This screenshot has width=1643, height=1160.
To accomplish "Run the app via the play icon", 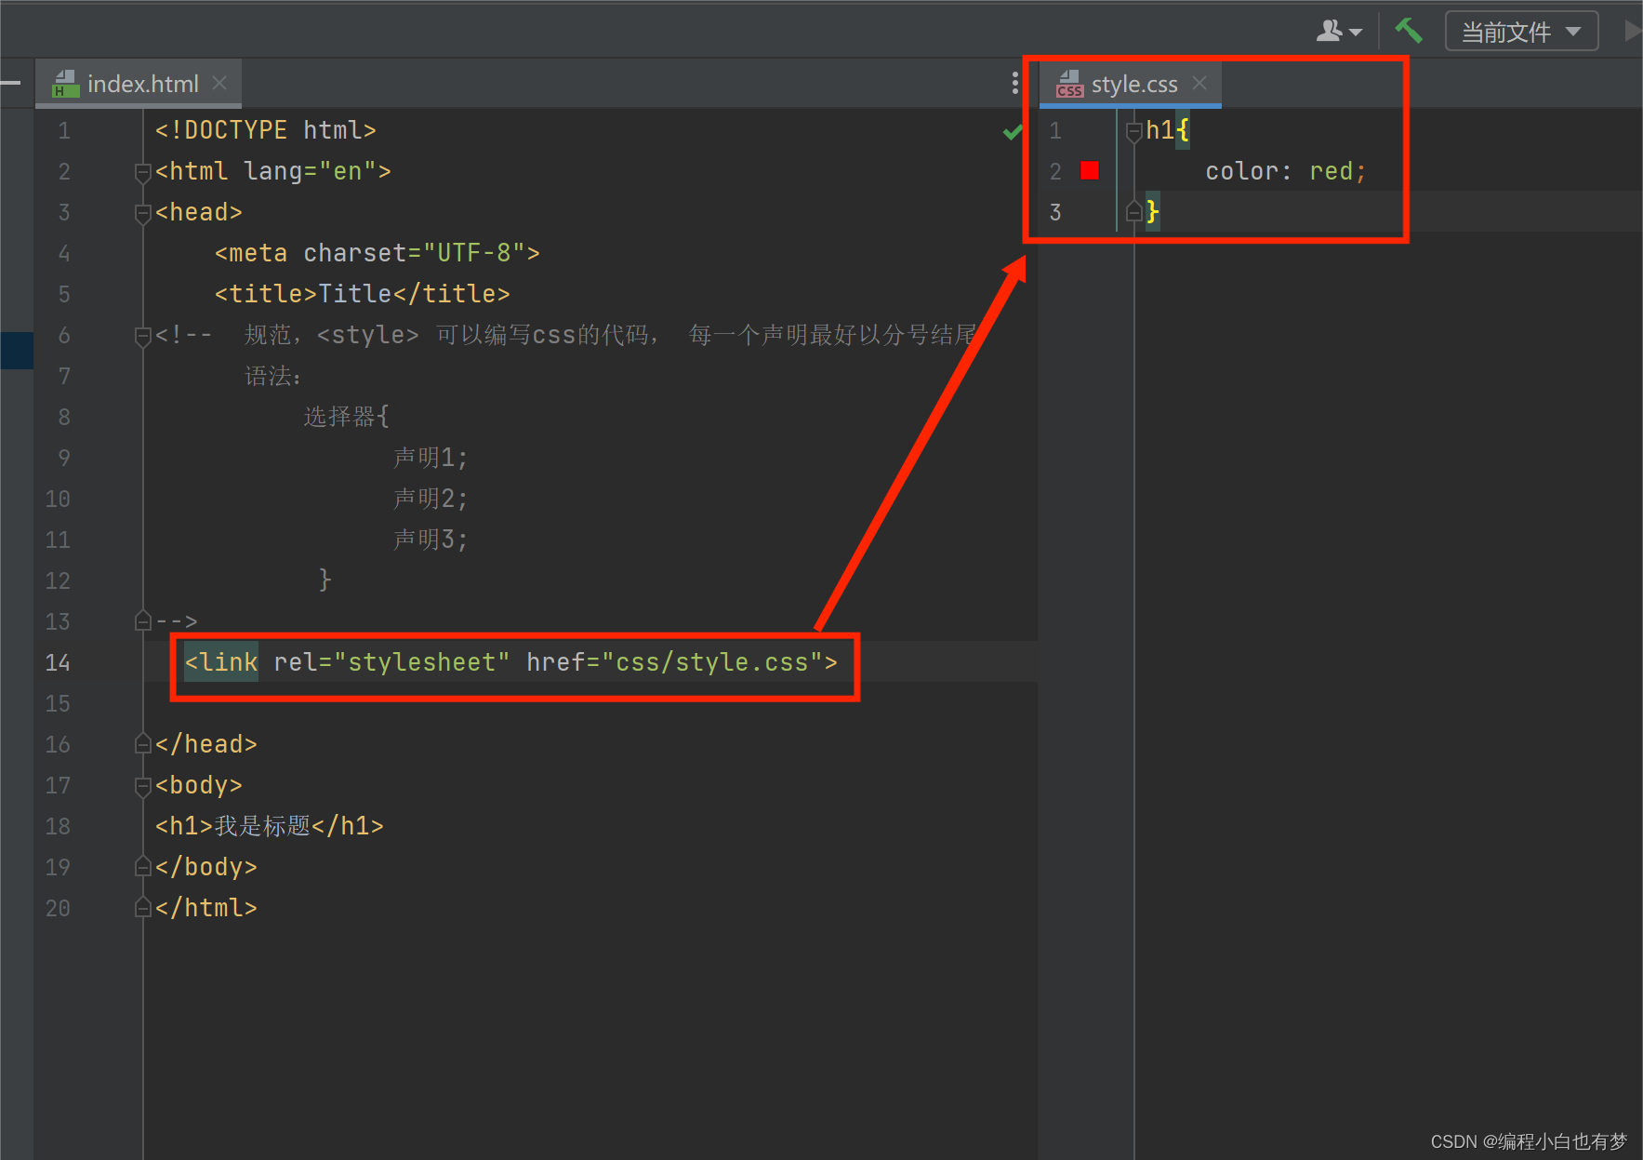I will (x=1633, y=30).
